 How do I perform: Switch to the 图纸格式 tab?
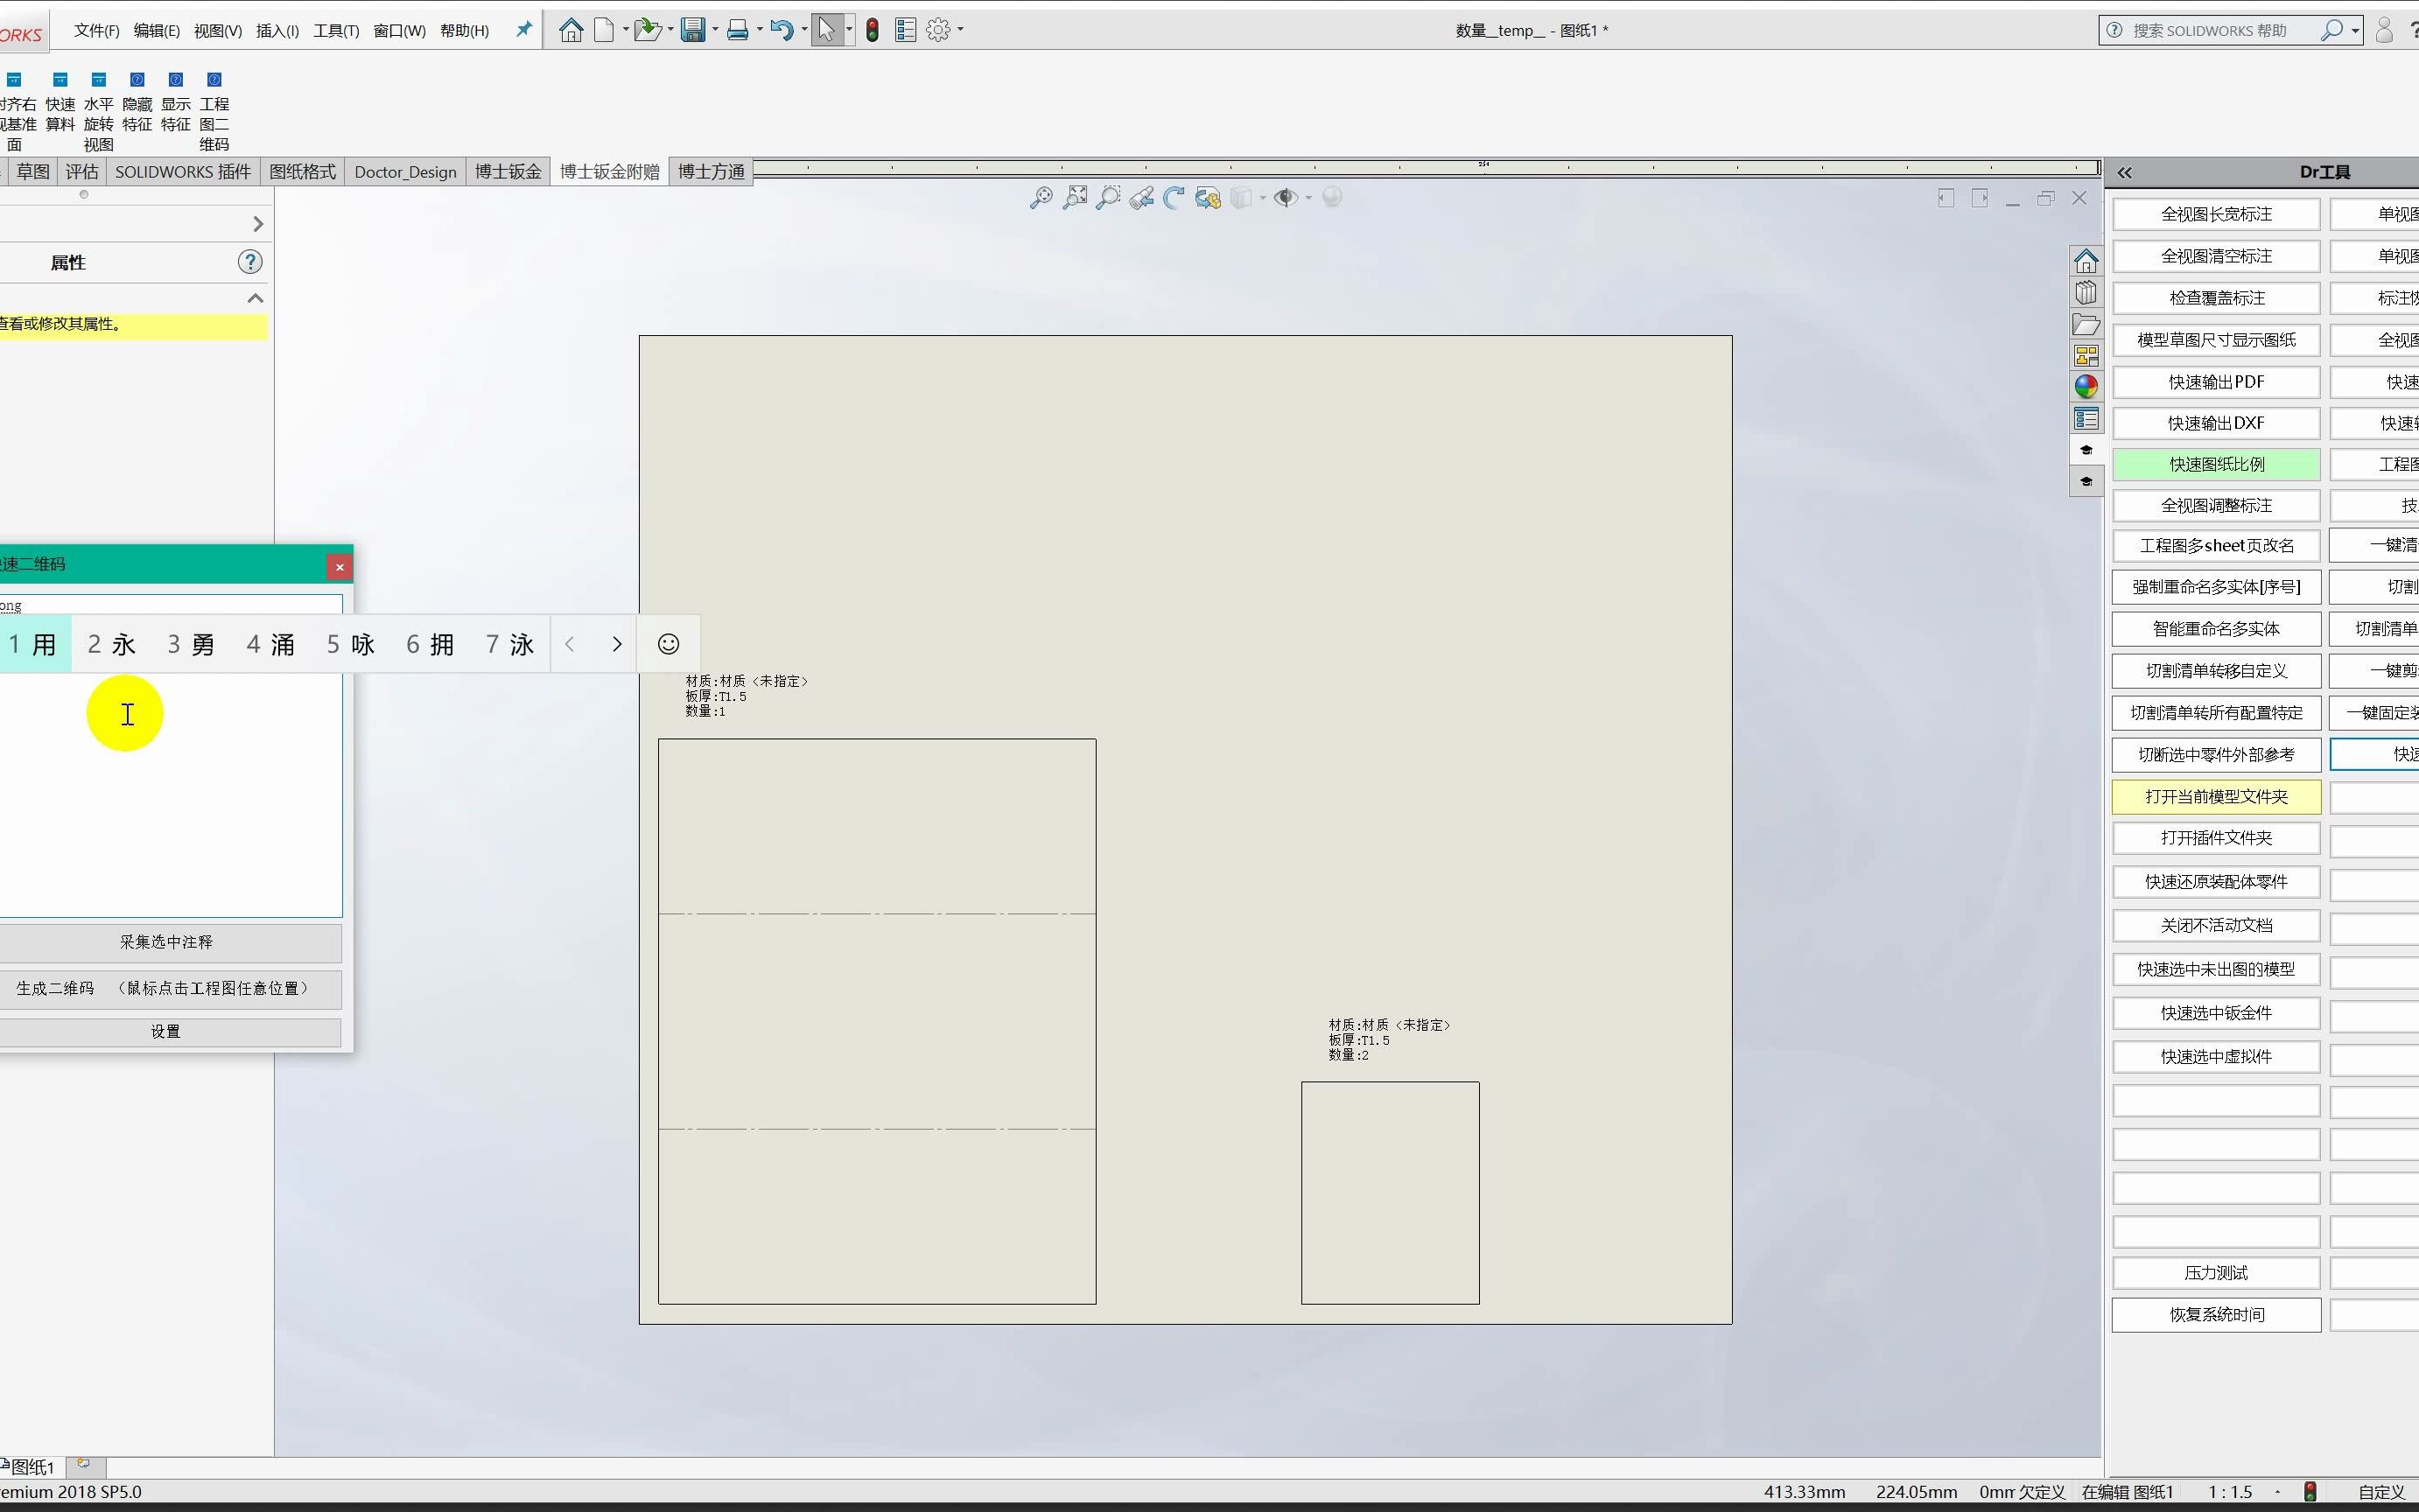[302, 172]
